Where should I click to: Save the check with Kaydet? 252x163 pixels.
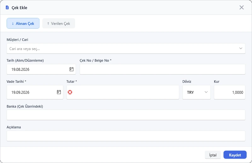tap(235, 155)
